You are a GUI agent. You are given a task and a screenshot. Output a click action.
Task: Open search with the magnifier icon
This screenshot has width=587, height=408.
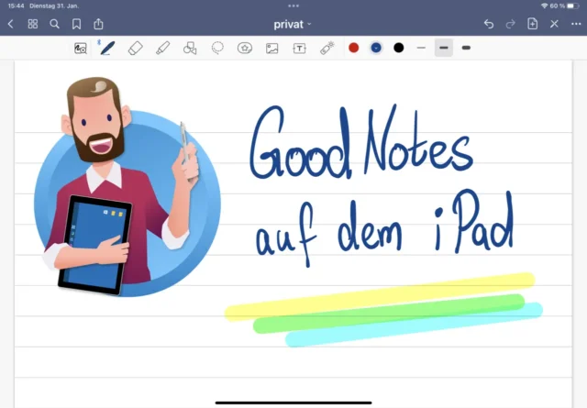pyautogui.click(x=54, y=23)
